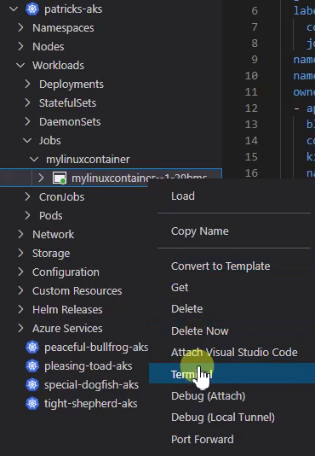315x456 pixels.
Task: Select the DaemonSets label
Action: pos(70,122)
